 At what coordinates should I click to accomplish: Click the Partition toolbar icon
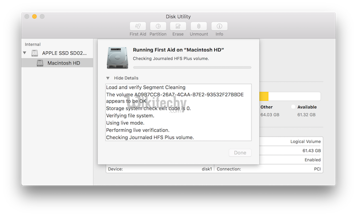click(x=158, y=27)
